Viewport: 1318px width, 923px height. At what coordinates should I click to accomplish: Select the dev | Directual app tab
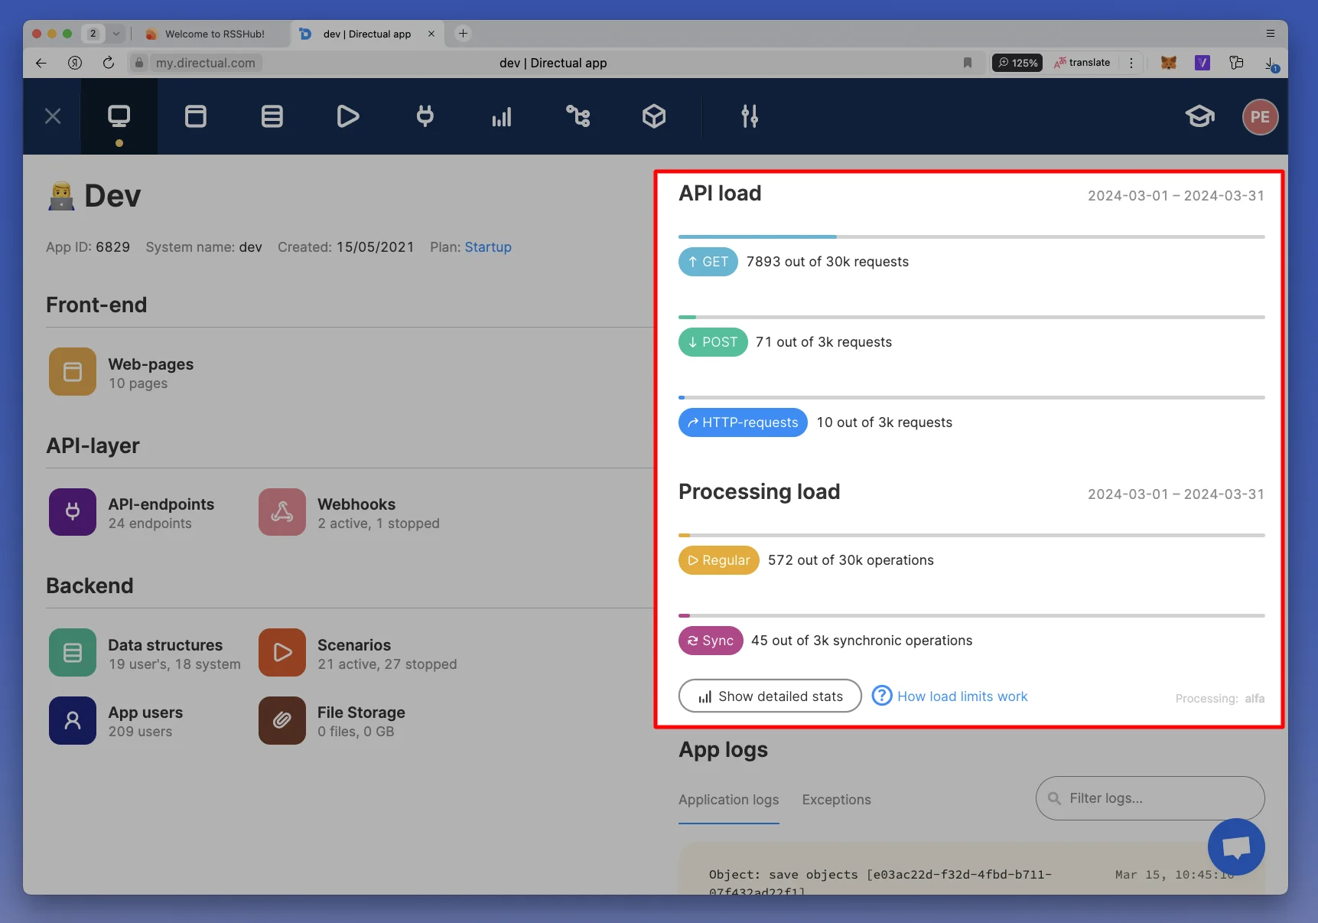pyautogui.click(x=367, y=34)
